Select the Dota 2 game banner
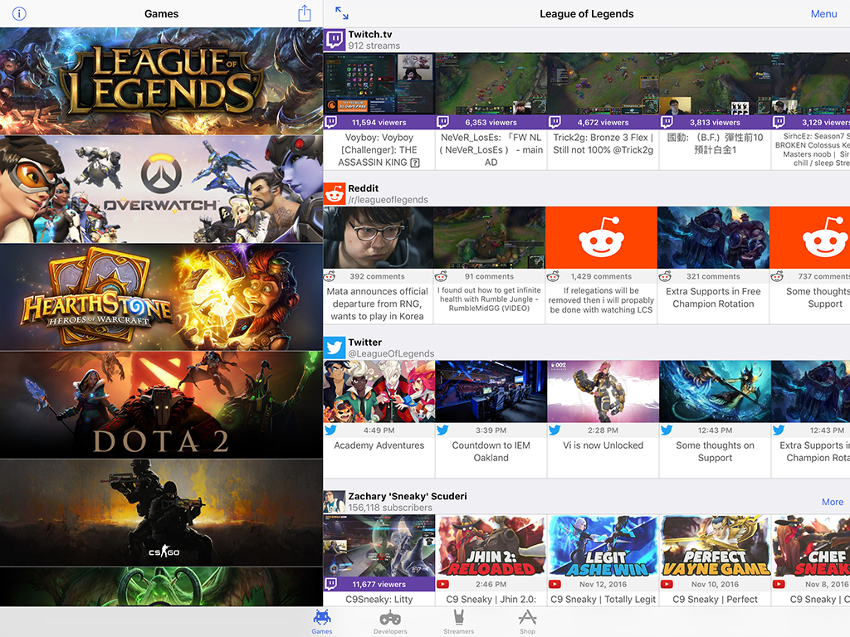 coord(162,405)
